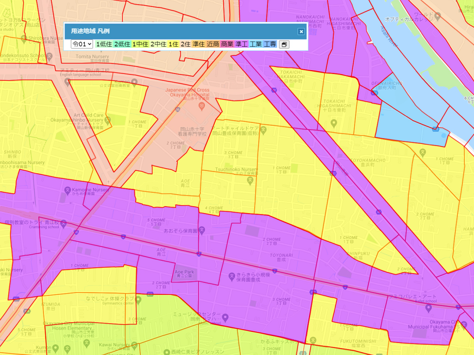
Task: Click the 工業 legend color label
Action: coord(256,44)
